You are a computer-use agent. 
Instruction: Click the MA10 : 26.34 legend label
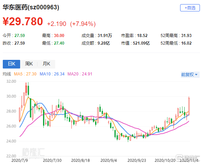(52, 74)
